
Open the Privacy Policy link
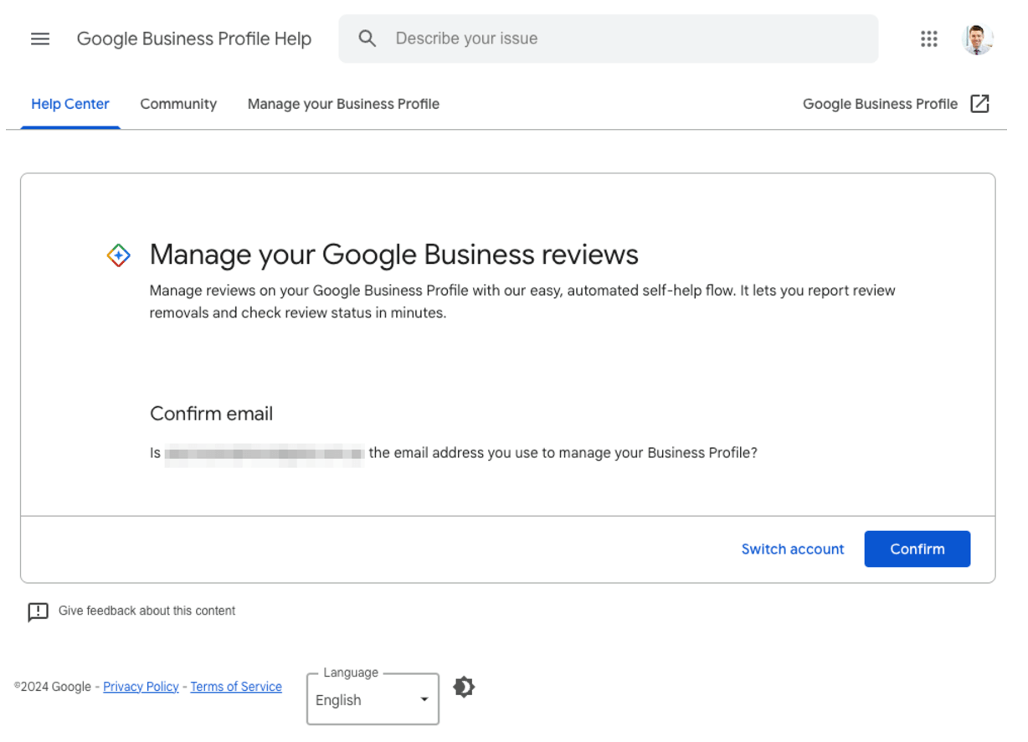tap(141, 687)
